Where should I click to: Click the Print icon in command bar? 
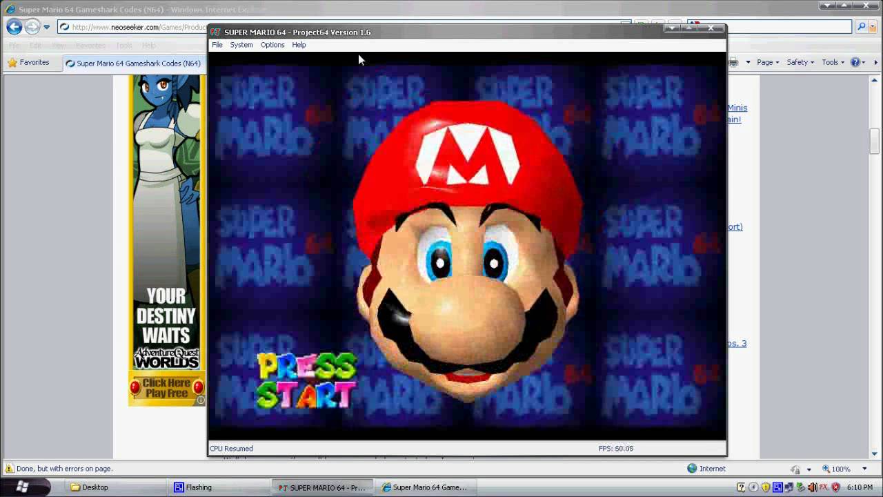(x=733, y=63)
